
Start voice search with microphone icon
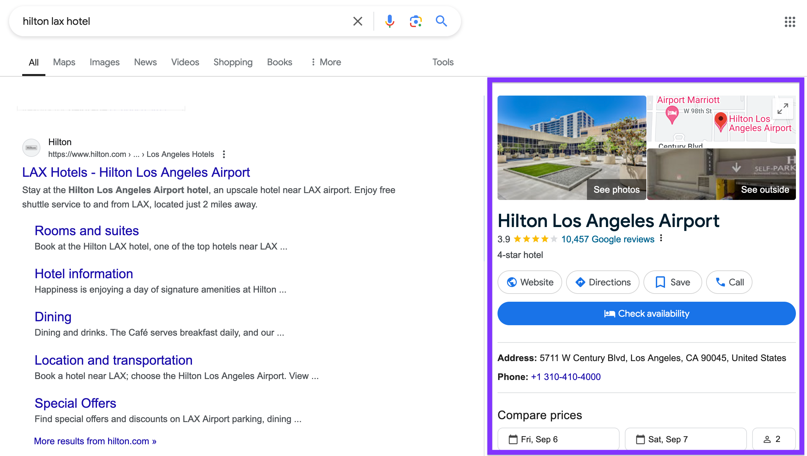click(389, 21)
